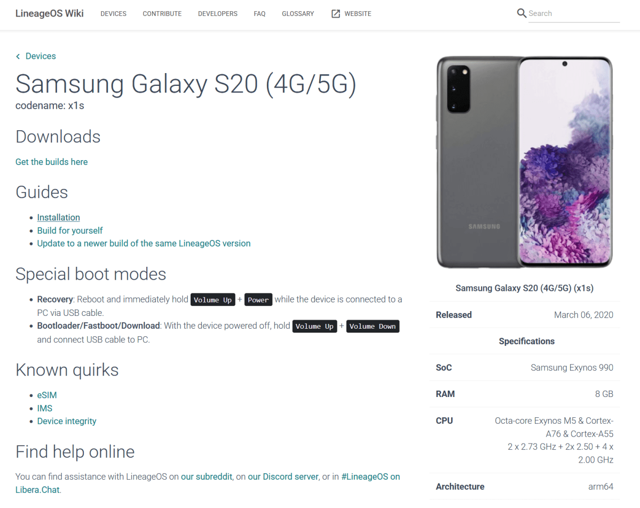This screenshot has height=508, width=640.
Task: Open the 'Device integrity' link
Action: pos(66,421)
